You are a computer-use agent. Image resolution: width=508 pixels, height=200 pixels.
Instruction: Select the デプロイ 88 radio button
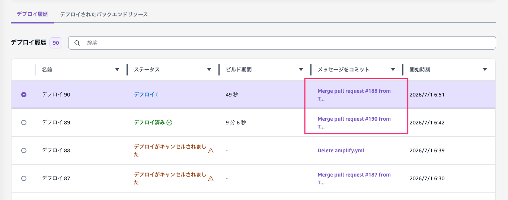[24, 150]
